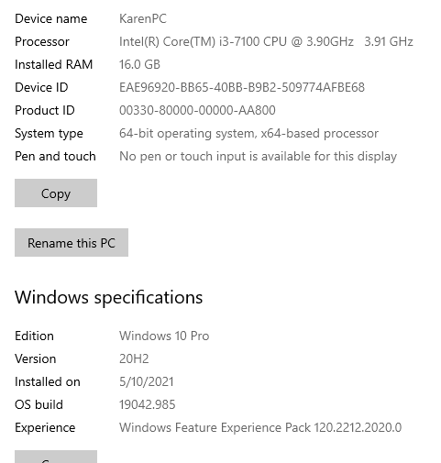Viewport: 441px width, 463px height.
Task: Click the 16.0 GB installed RAM value
Action: point(139,64)
